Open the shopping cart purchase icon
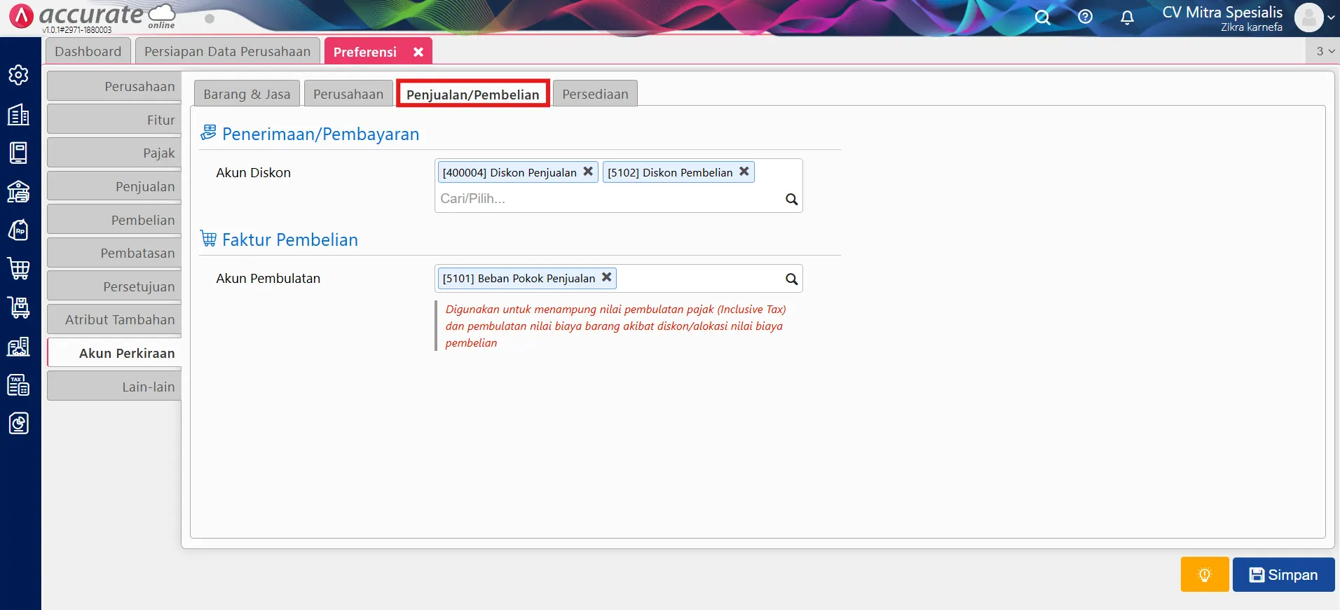1340x610 pixels. [x=19, y=268]
